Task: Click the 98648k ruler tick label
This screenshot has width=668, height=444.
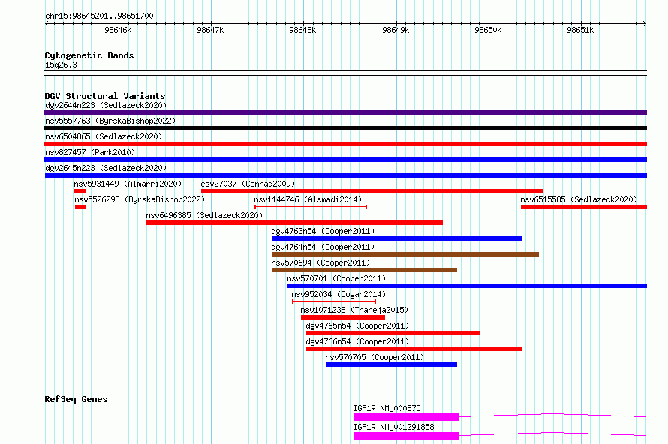Action: point(303,30)
